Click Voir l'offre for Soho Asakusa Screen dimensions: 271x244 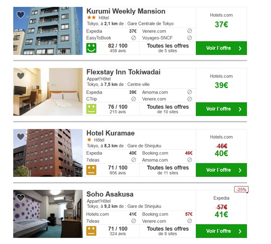pos(221,231)
